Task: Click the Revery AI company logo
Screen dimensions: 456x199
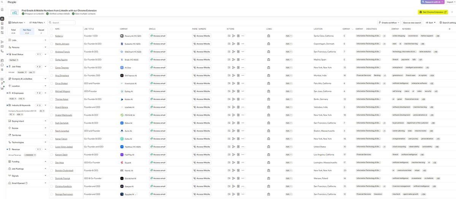Action: [x=122, y=36]
